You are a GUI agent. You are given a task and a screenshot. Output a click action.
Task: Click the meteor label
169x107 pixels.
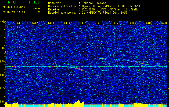(x=38, y=8)
